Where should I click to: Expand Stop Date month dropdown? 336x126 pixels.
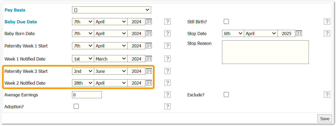[261, 34]
